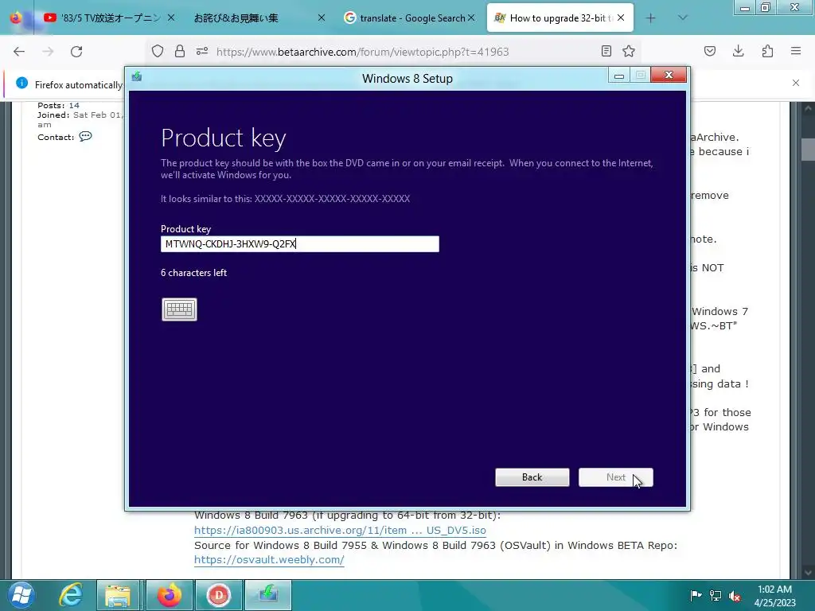The width and height of the screenshot is (815, 611).
Task: Click Firefox icon on taskbar
Action: 170,595
